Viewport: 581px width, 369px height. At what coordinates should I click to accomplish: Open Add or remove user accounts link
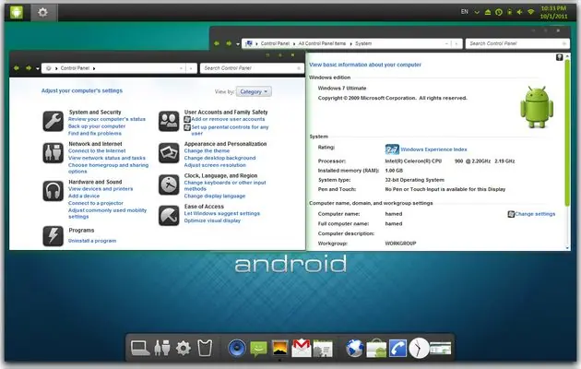pyautogui.click(x=228, y=119)
